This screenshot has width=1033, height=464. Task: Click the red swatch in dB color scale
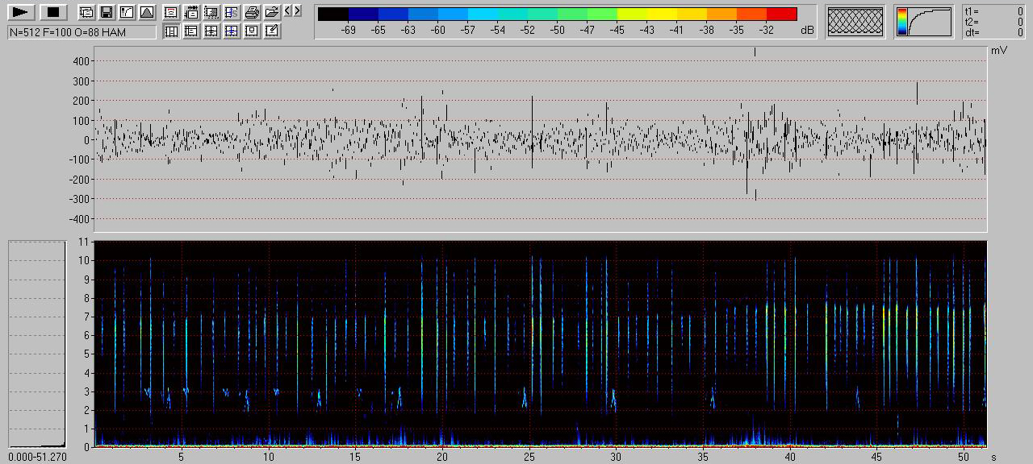[781, 14]
